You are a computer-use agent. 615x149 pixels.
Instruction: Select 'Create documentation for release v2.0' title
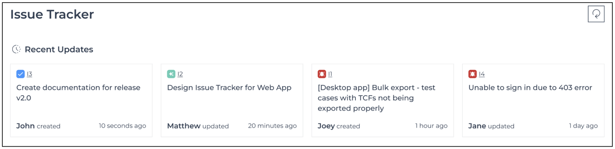pos(78,93)
